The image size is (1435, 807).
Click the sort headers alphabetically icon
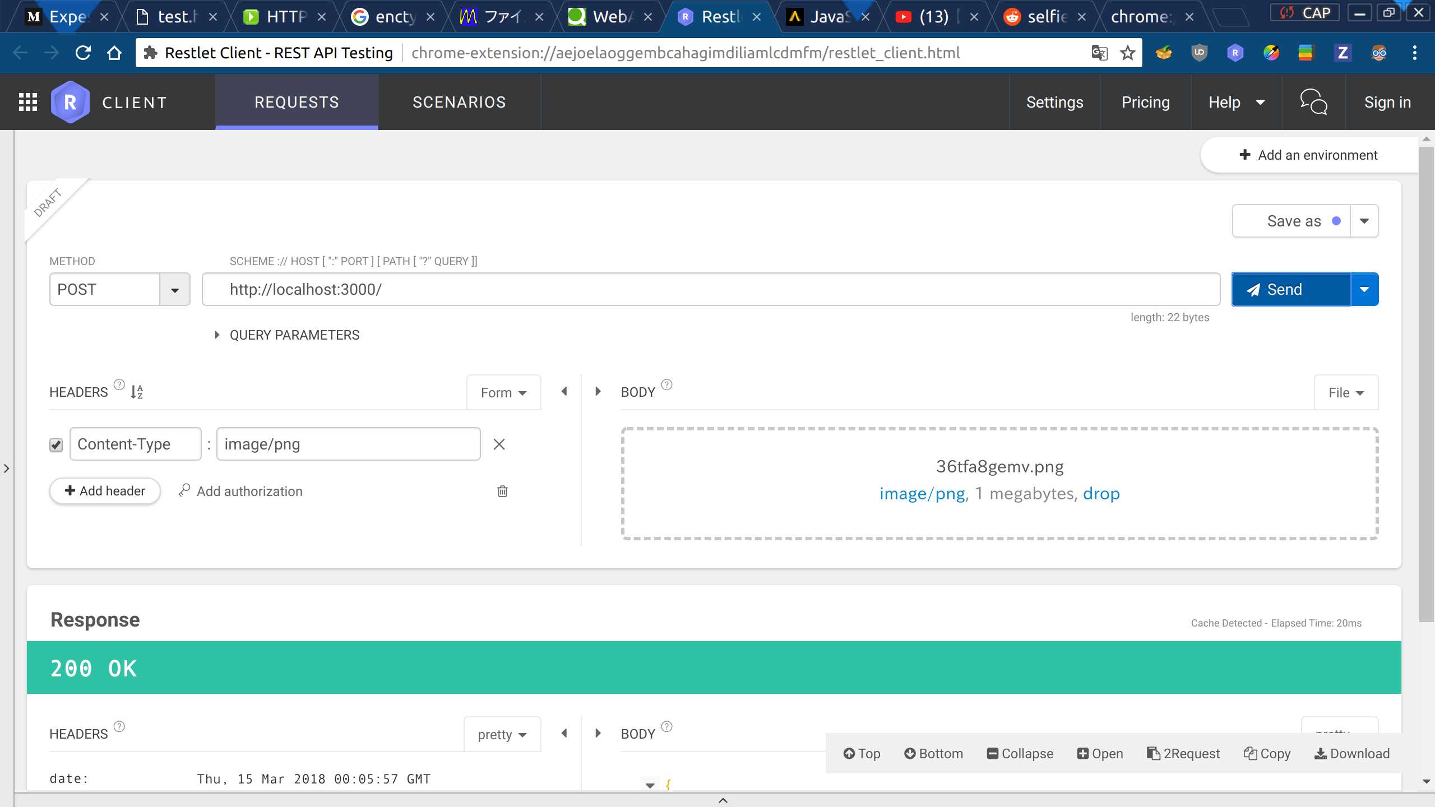(136, 392)
